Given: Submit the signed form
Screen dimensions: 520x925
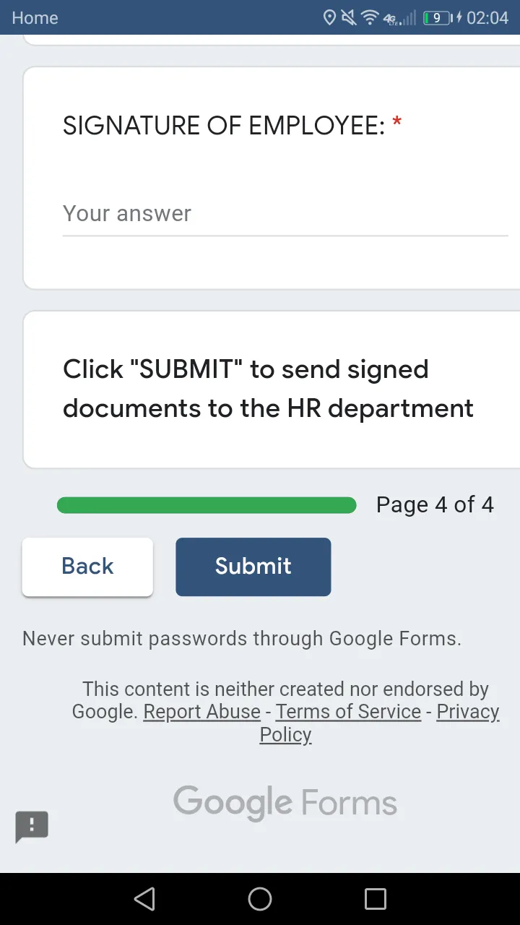Looking at the screenshot, I should (x=253, y=567).
